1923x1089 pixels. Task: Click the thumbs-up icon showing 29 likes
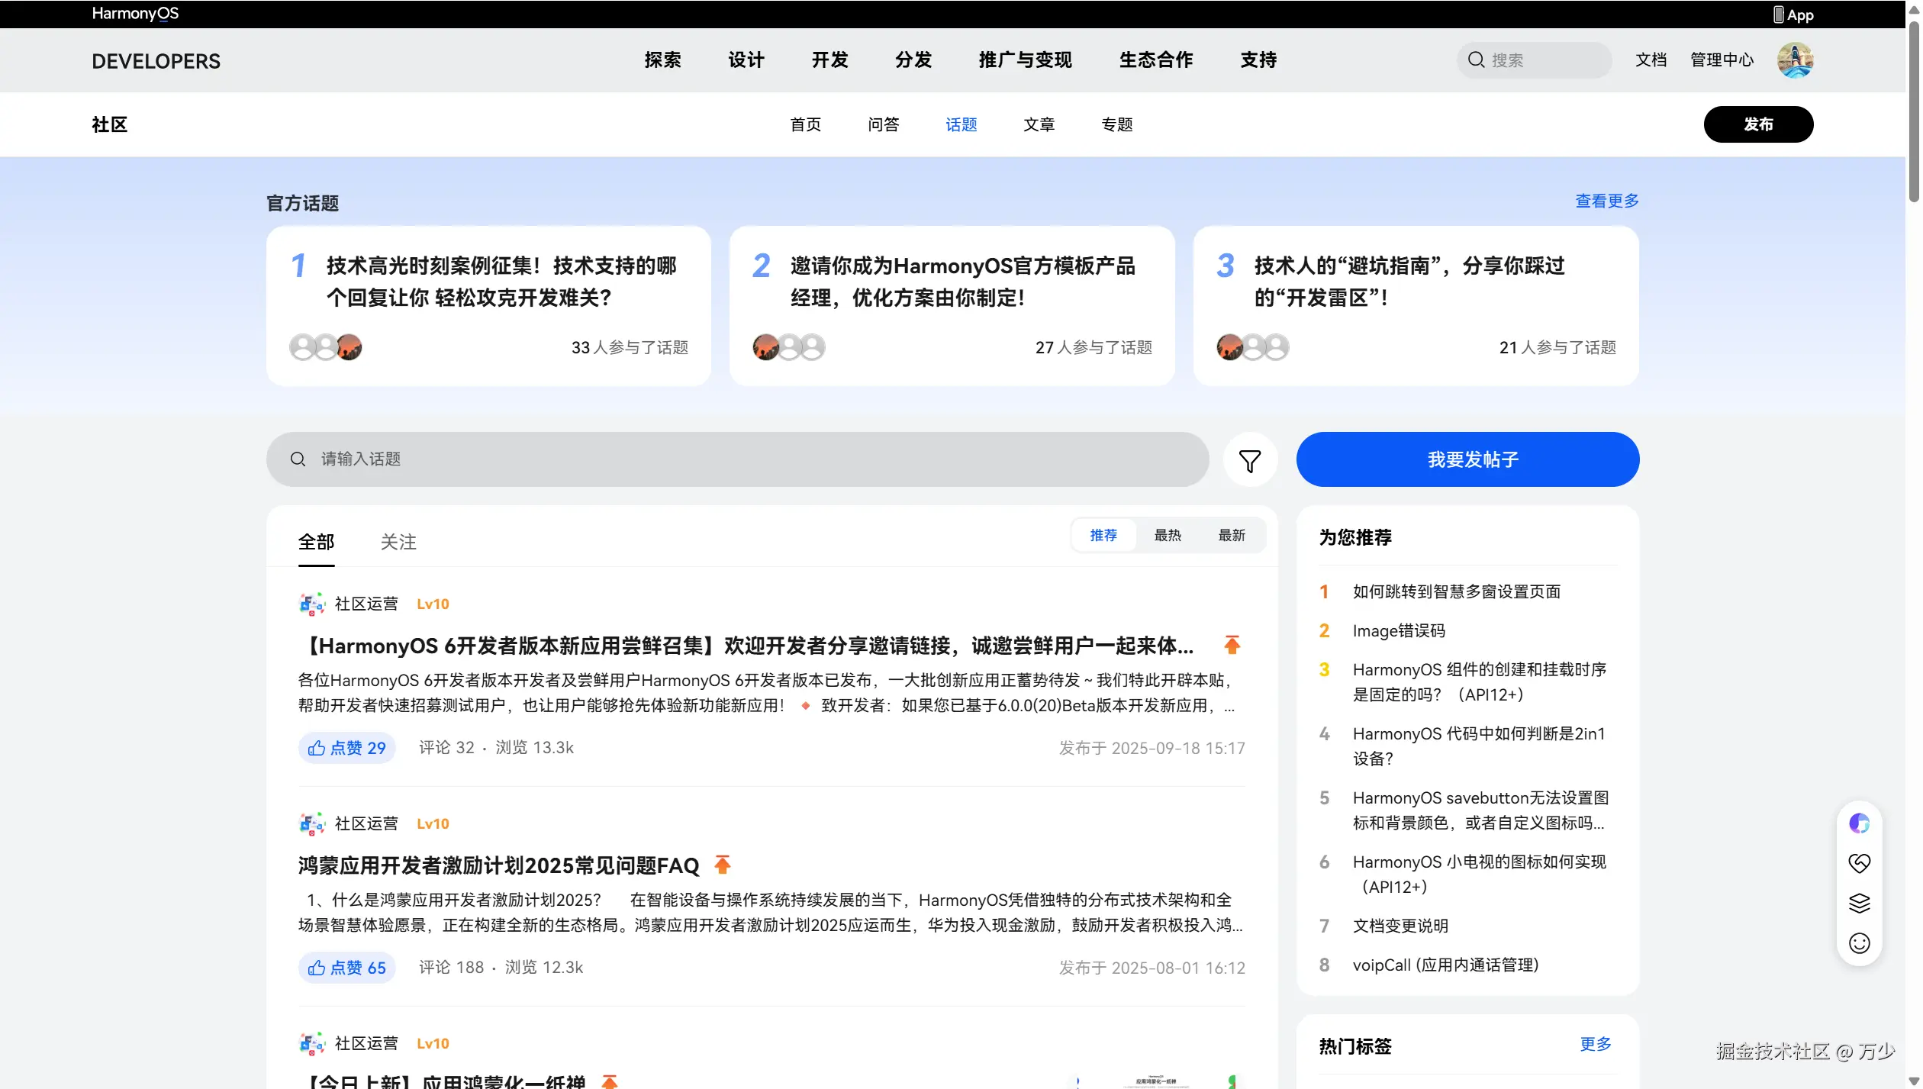(x=316, y=748)
